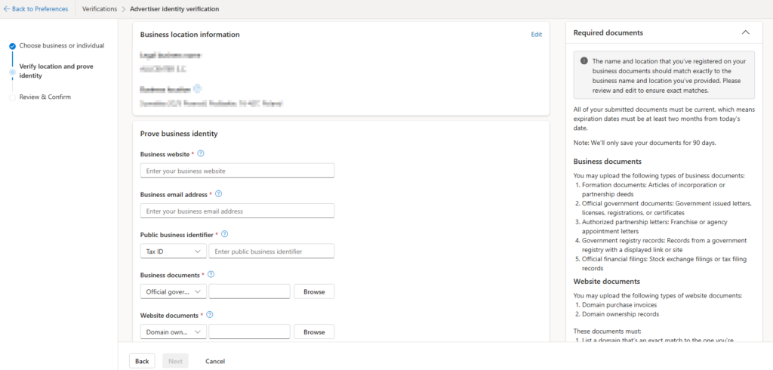Browse for a business document file
This screenshot has width=773, height=370.
pos(314,291)
